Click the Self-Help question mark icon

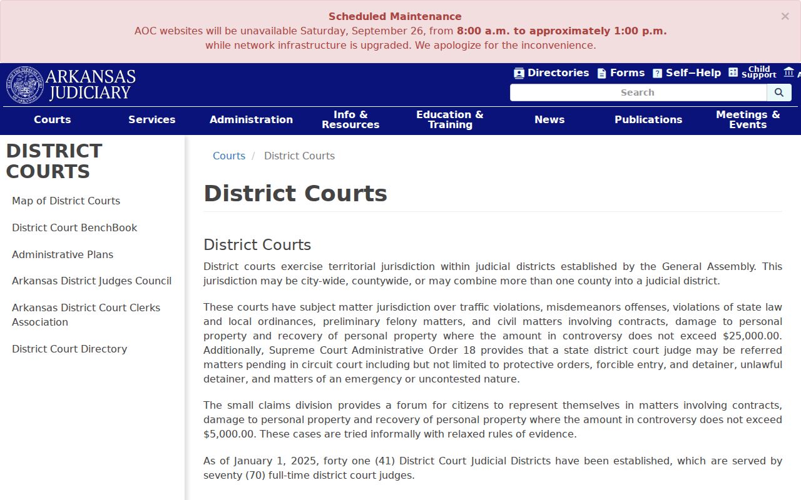657,73
